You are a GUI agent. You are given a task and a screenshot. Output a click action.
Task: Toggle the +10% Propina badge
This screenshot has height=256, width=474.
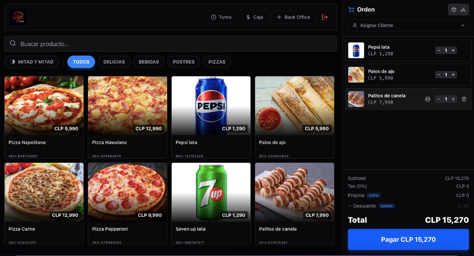pos(374,196)
